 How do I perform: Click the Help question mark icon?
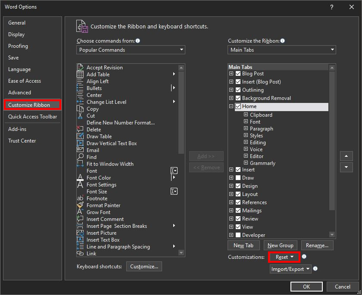click(332, 7)
